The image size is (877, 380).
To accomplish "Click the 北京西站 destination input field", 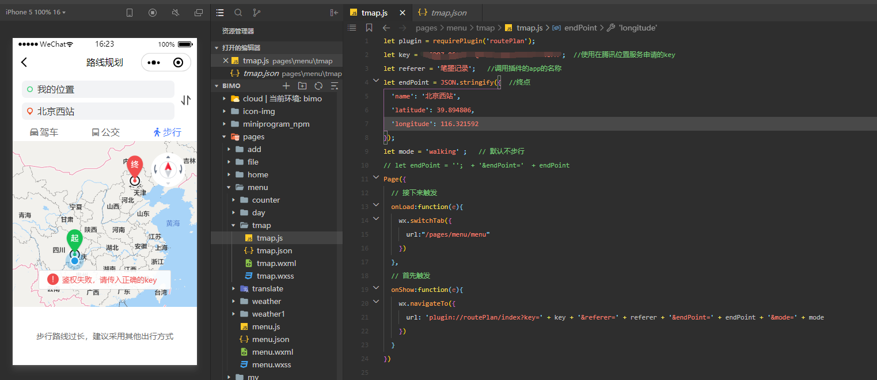I will (98, 111).
